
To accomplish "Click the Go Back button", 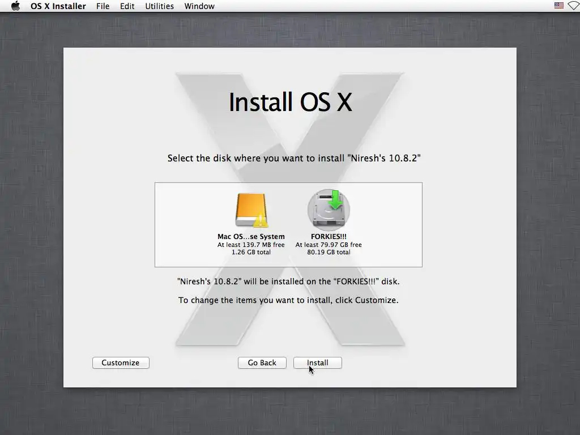I will point(262,362).
